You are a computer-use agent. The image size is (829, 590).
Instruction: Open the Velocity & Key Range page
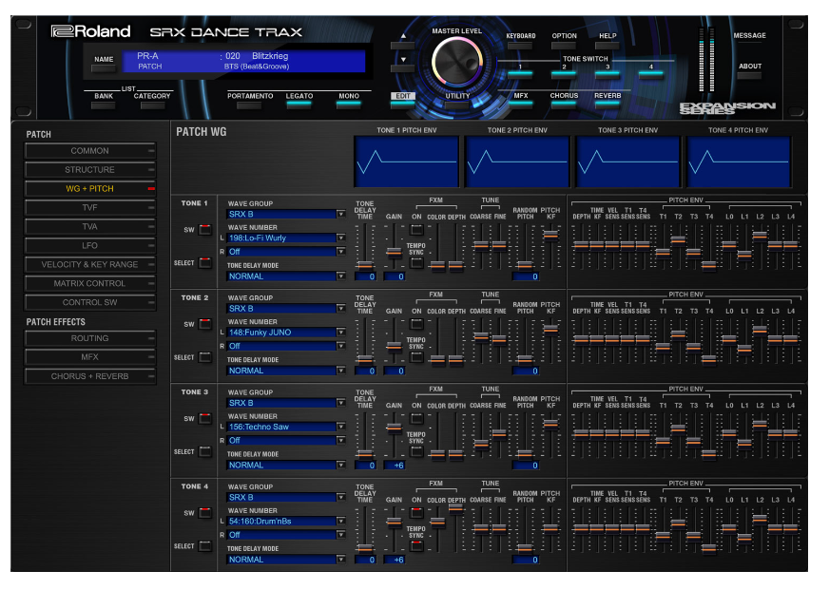[90, 265]
